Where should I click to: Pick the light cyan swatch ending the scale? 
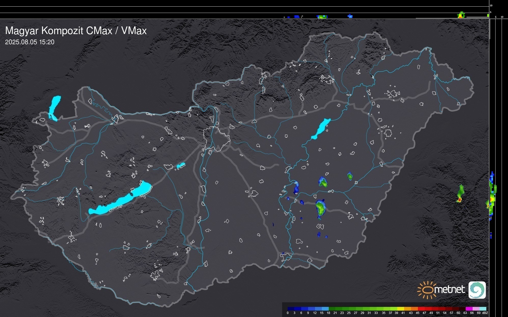(483, 309)
